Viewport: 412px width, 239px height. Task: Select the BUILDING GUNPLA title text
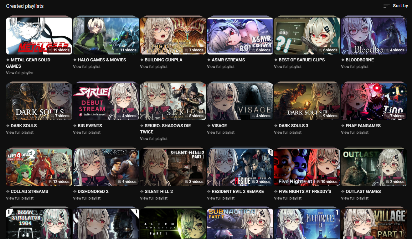(161, 60)
